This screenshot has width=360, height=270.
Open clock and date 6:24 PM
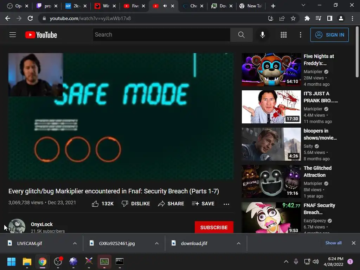coord(333,262)
